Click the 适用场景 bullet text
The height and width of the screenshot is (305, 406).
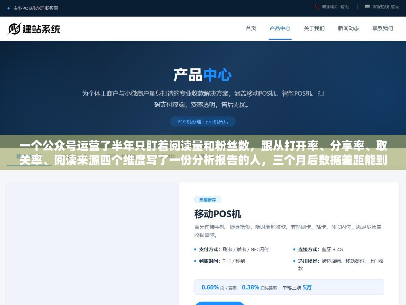341,265
